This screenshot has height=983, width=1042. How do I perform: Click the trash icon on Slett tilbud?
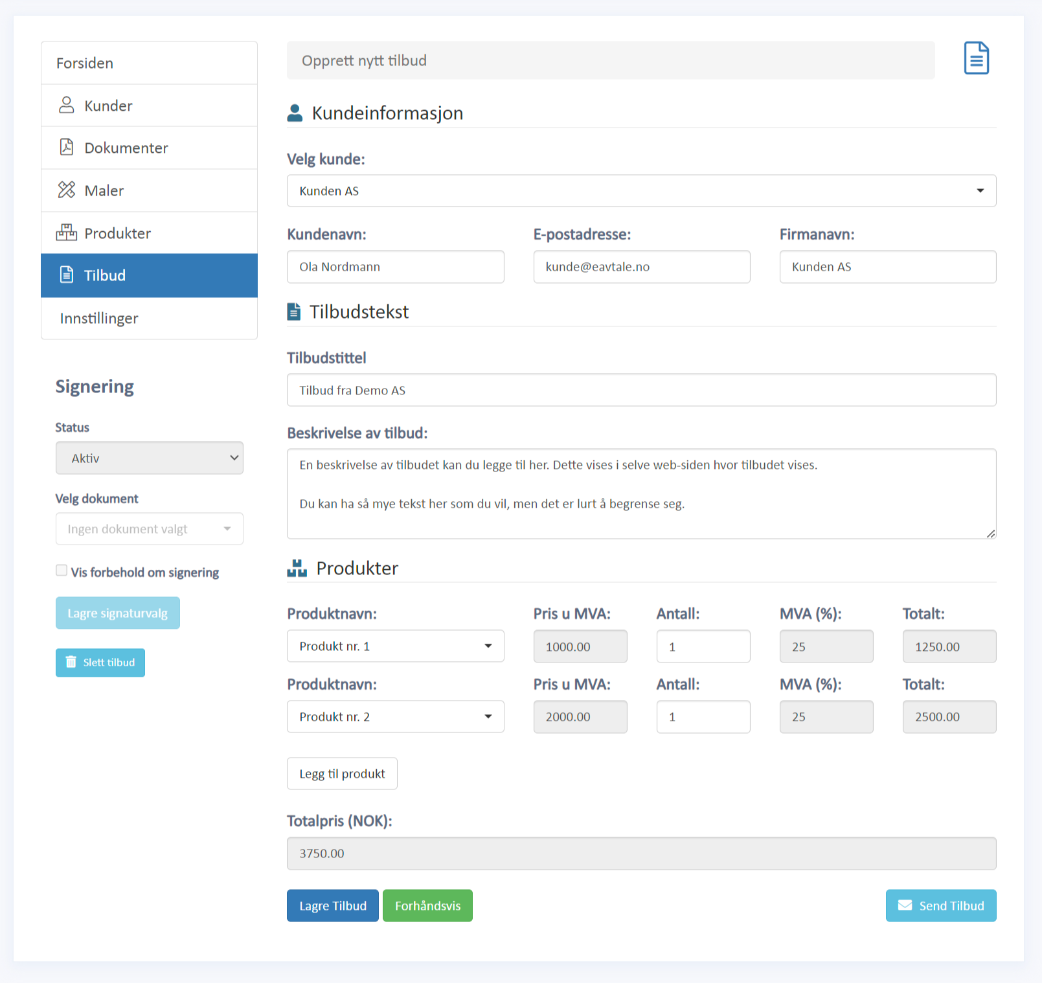click(x=71, y=662)
